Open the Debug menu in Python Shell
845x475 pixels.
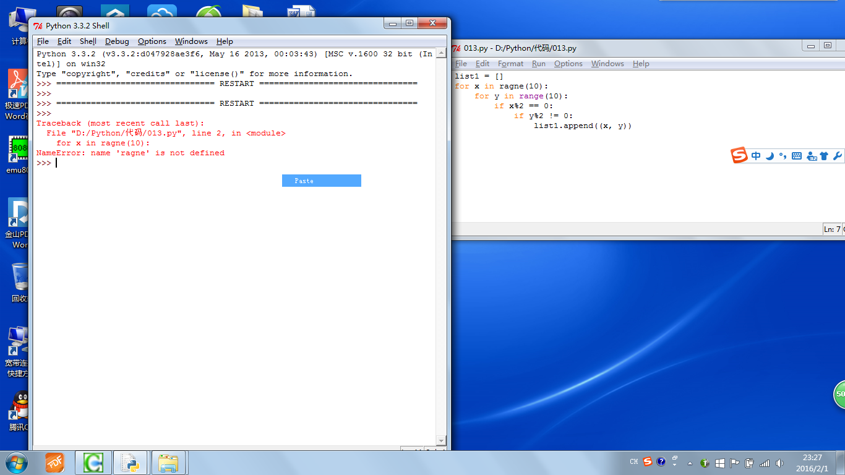[117, 41]
